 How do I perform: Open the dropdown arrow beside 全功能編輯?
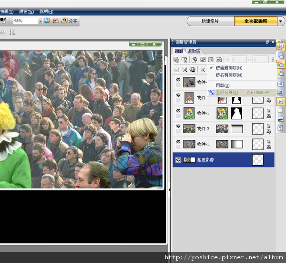281,21
